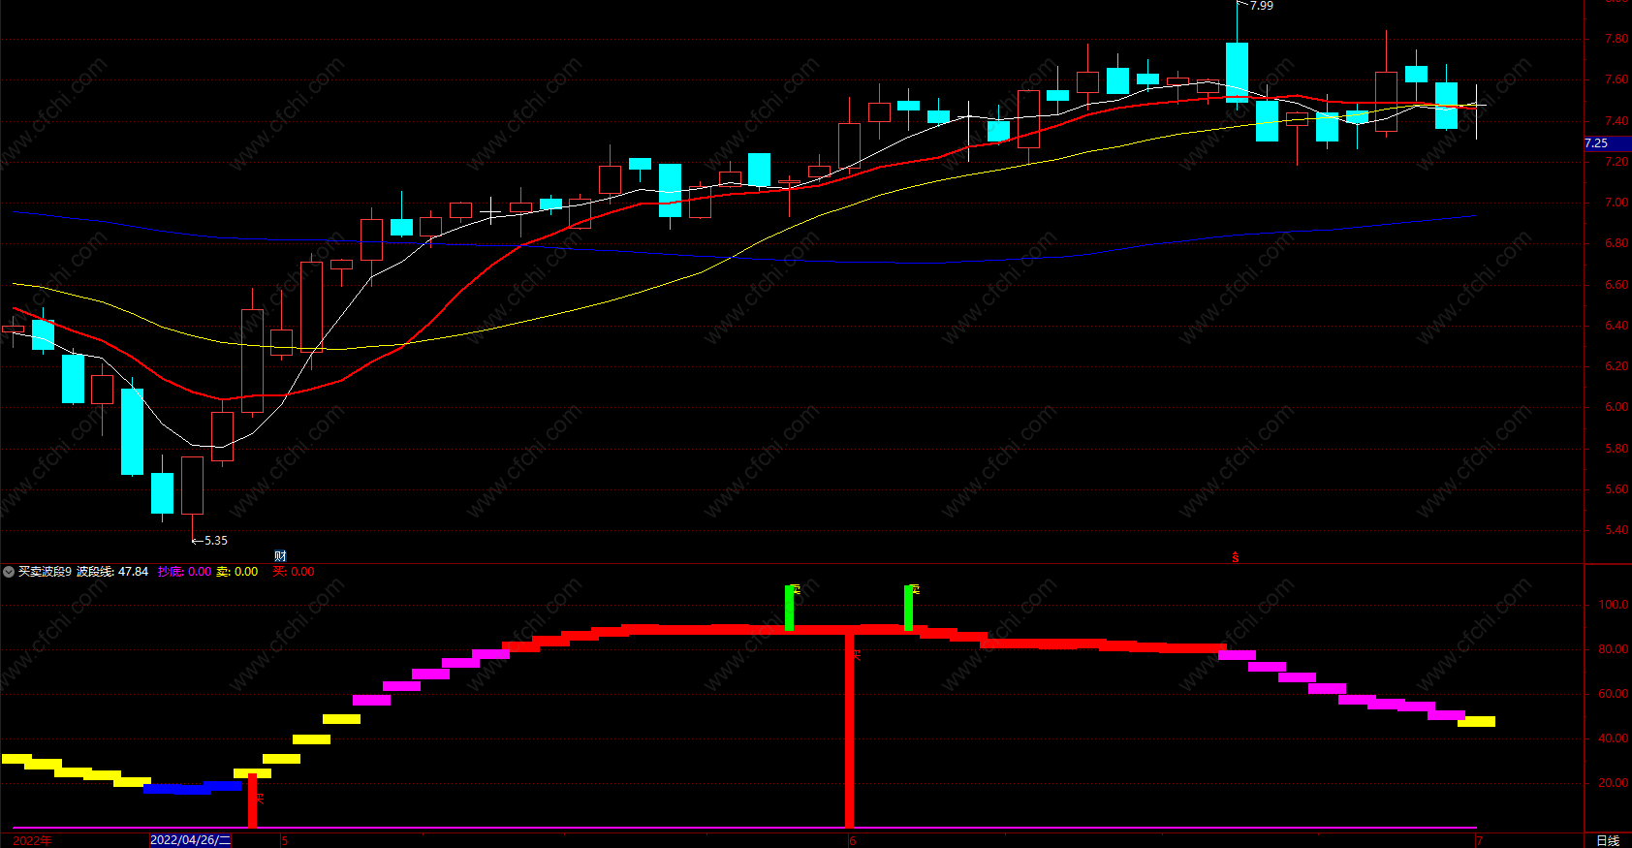
Task: Select the 买卖波段9 indicator name
Action: [45, 572]
